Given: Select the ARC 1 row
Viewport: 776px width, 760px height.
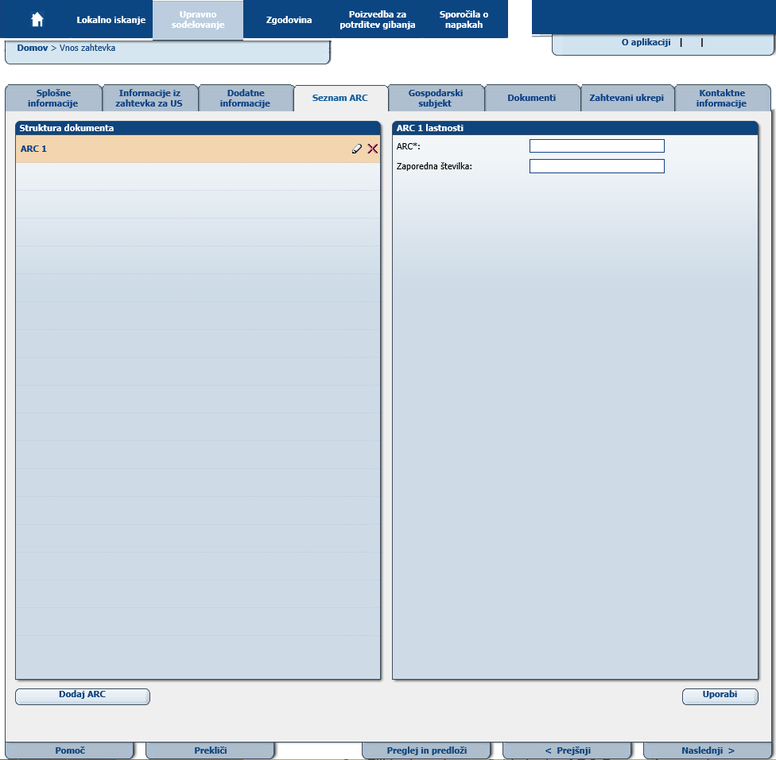Looking at the screenshot, I should pos(198,149).
